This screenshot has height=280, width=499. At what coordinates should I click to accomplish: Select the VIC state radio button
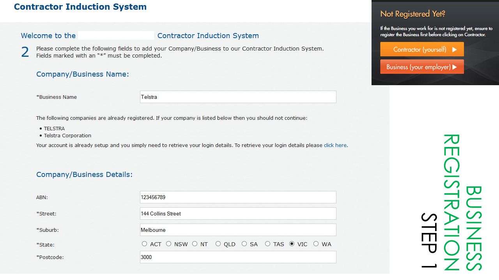click(292, 244)
